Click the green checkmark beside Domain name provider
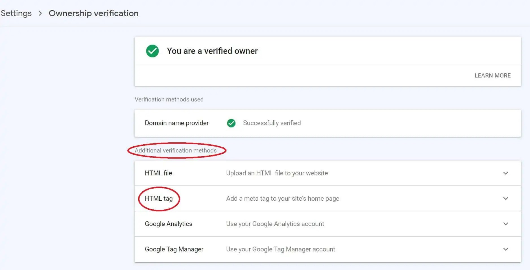 click(x=231, y=123)
